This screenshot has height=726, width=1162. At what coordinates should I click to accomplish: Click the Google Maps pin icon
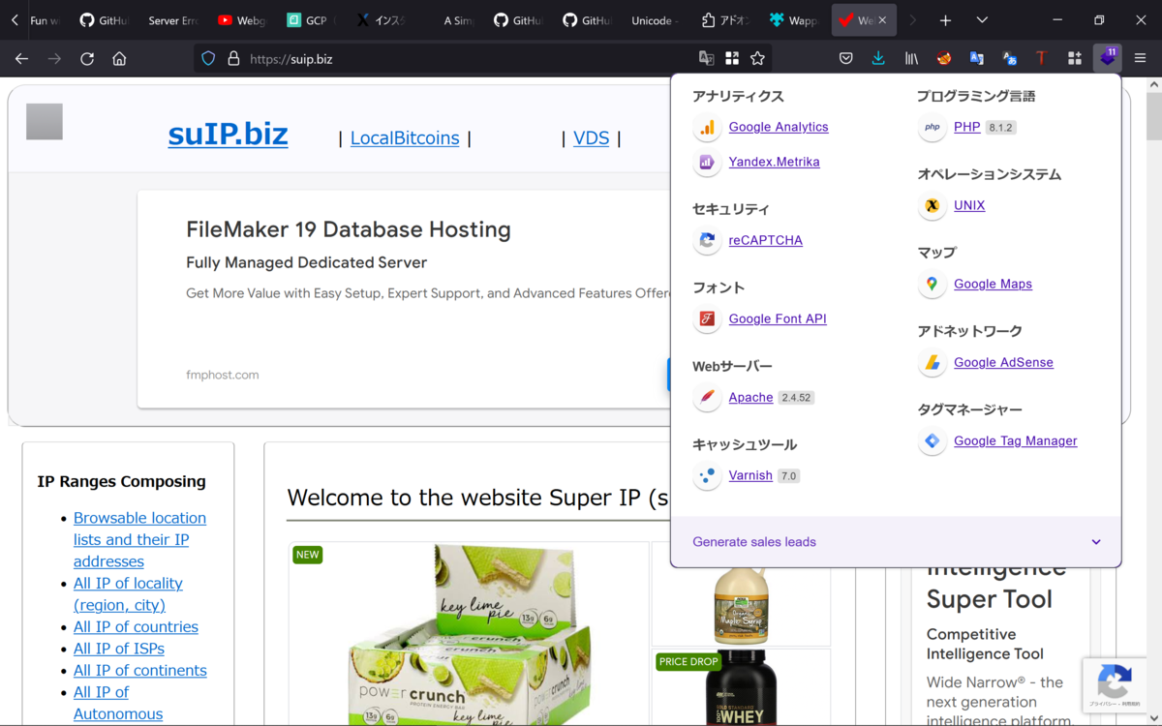(932, 284)
